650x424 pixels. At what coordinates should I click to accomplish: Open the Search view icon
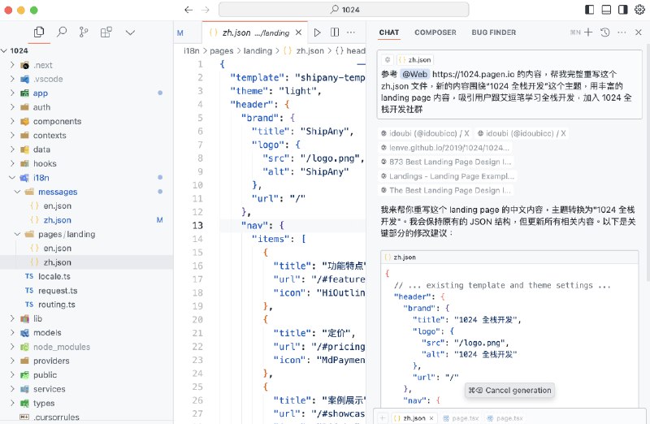coord(62,32)
